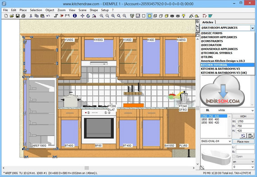
Task: Select the circular rotate tool
Action: (88, 16)
